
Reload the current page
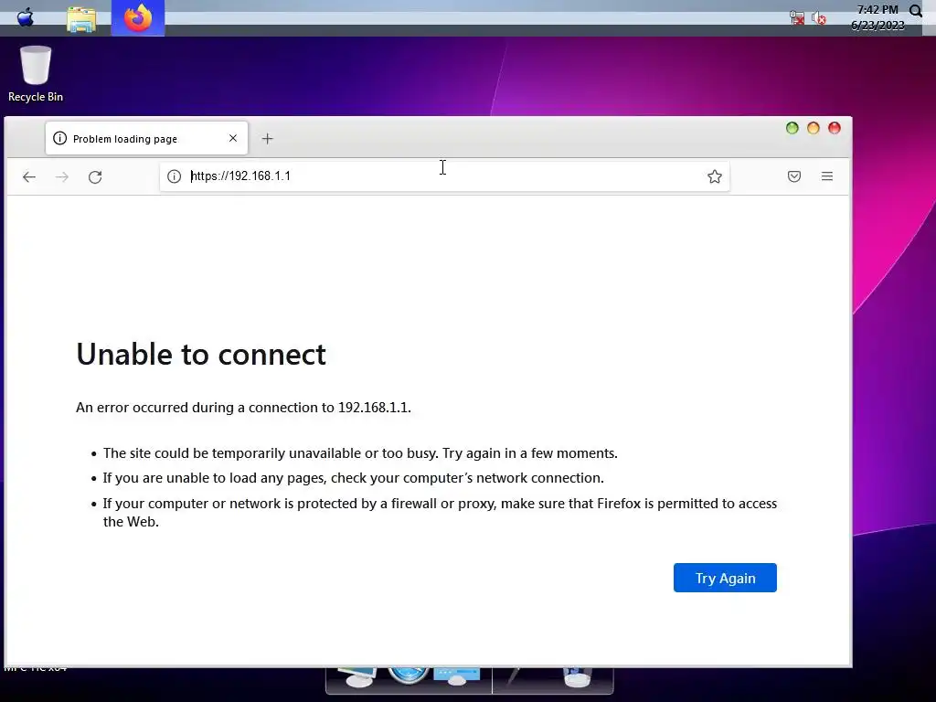click(x=95, y=176)
